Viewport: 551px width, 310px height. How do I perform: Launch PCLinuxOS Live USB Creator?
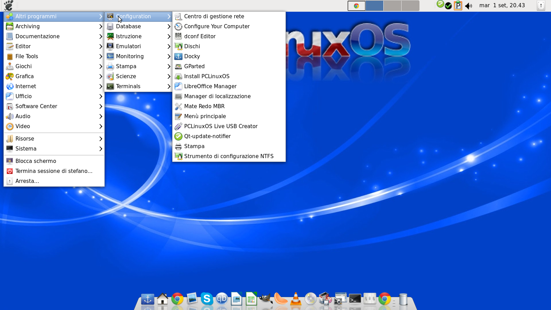coord(229,126)
